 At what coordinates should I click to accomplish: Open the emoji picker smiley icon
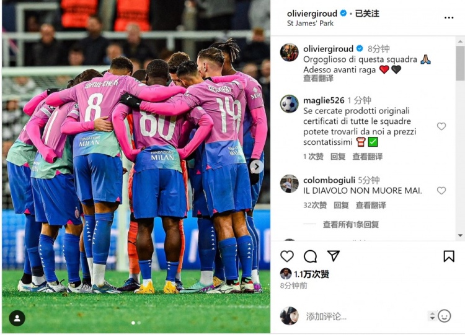tap(445, 316)
